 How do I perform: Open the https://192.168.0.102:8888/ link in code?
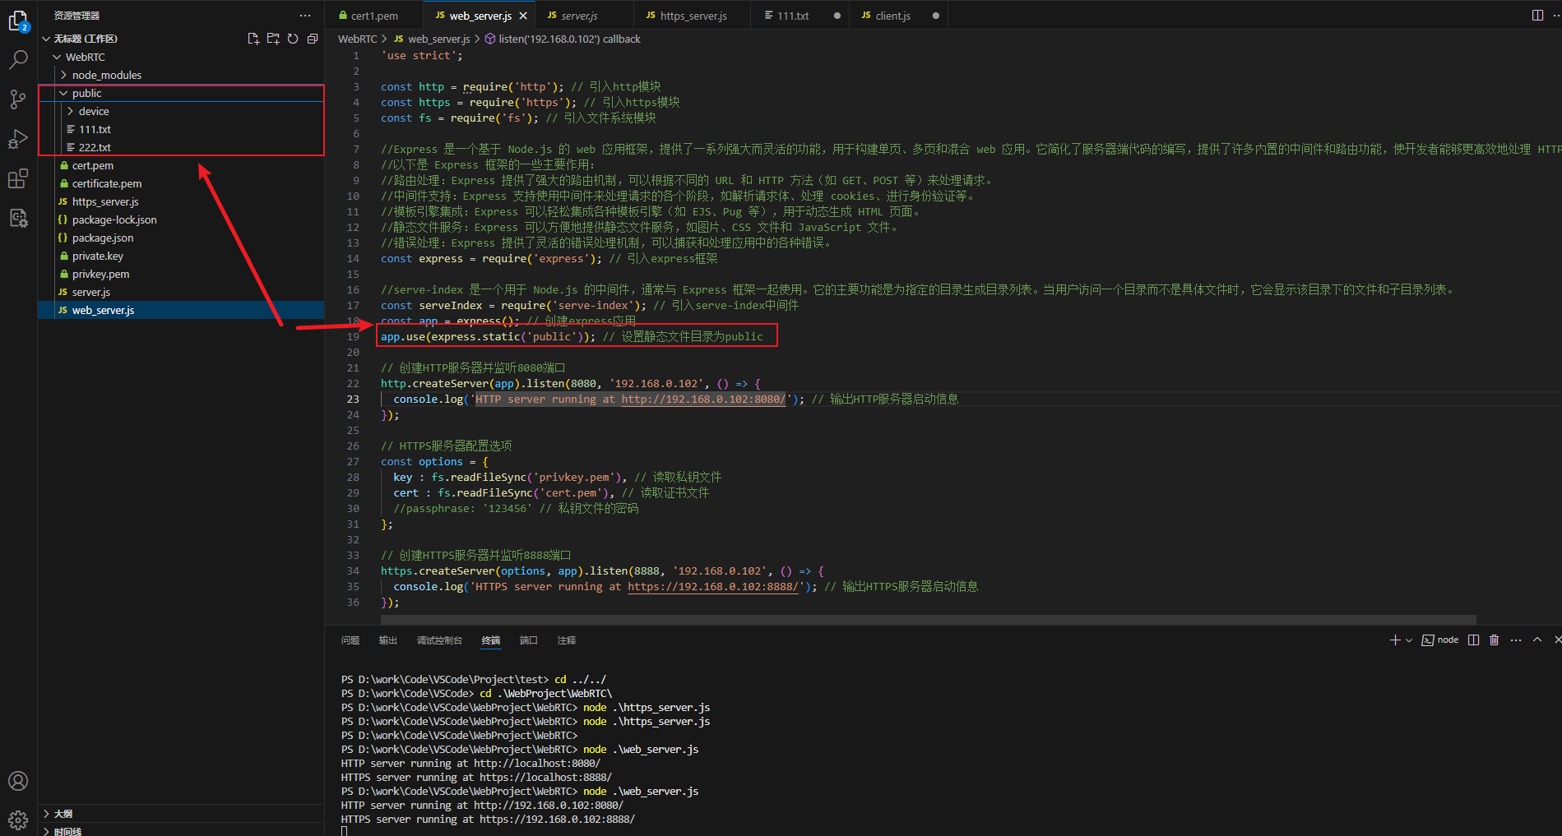tap(713, 587)
